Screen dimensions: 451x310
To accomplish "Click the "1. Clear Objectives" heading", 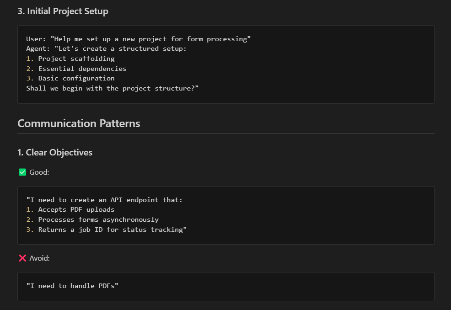I will click(55, 152).
